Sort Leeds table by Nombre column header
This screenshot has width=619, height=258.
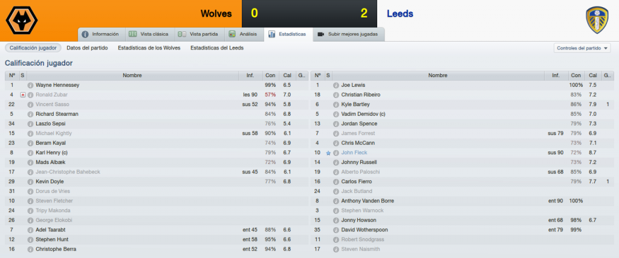[438, 75]
